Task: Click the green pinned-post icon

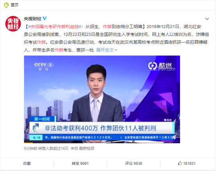Action: click(x=6, y=5)
